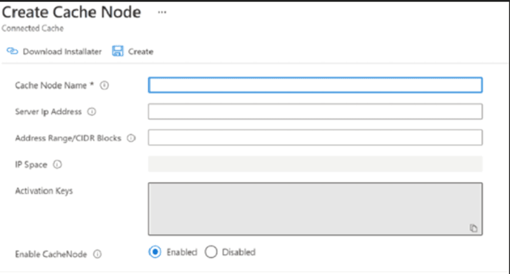
Task: Copy the Activation Keys with copy icon
Action: 473,228
